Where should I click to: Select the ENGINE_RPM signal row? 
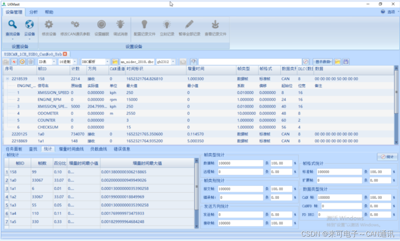199,100
